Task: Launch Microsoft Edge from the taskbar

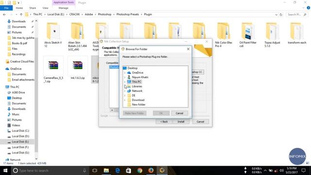Action: pyautogui.click(x=118, y=171)
